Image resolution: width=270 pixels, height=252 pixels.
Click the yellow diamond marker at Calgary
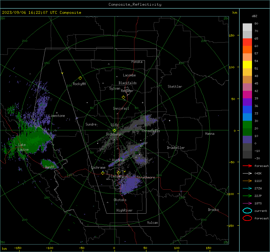click(x=118, y=173)
